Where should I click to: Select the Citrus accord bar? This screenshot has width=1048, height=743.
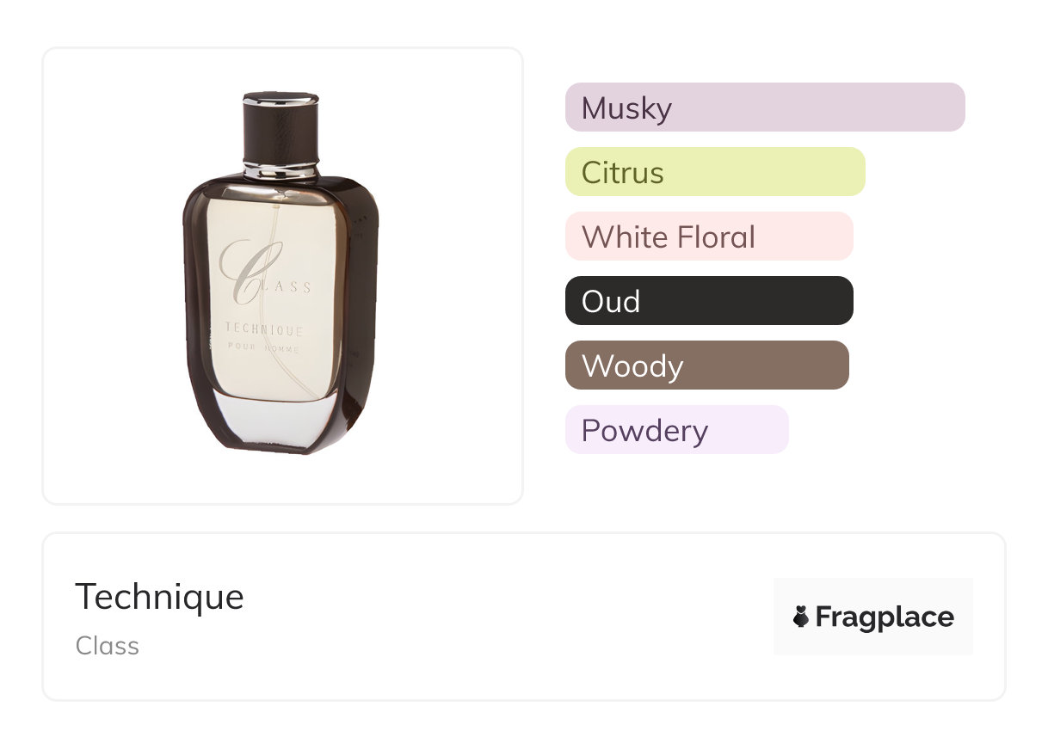714,172
